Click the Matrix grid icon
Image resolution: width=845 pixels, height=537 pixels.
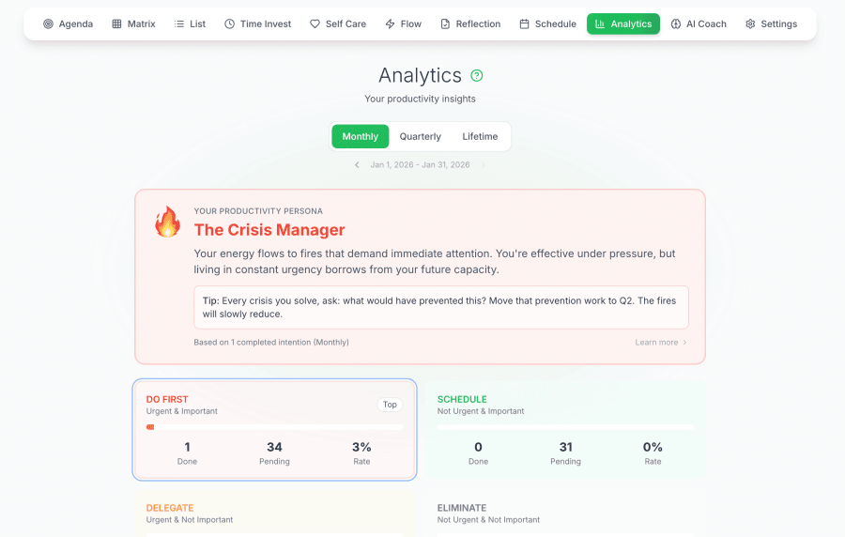coord(116,23)
